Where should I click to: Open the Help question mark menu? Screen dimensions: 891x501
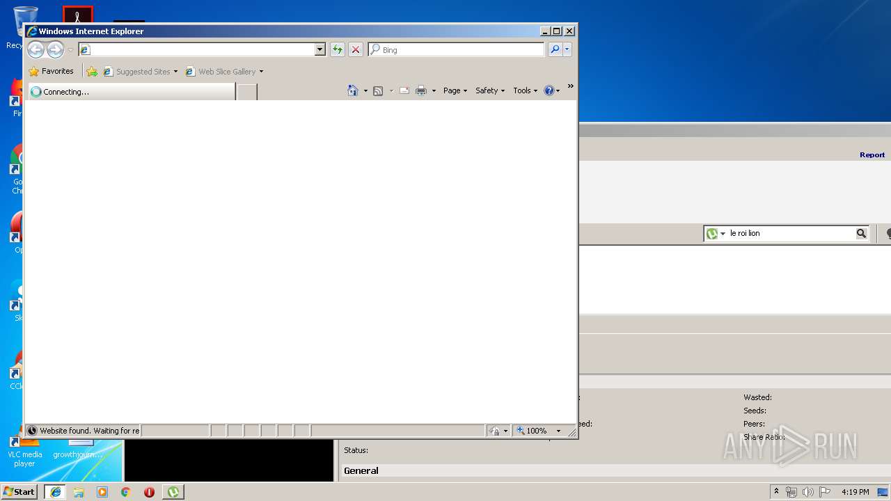pos(551,90)
